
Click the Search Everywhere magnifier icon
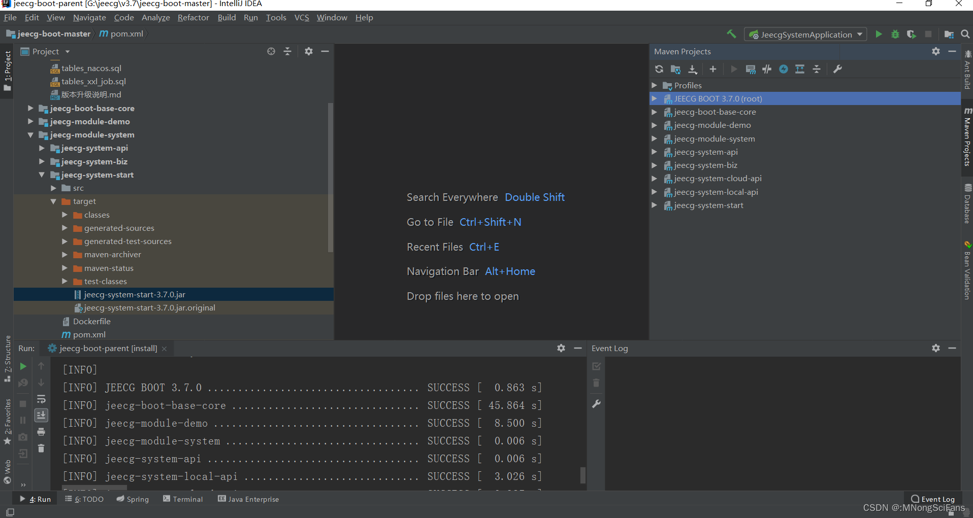965,34
